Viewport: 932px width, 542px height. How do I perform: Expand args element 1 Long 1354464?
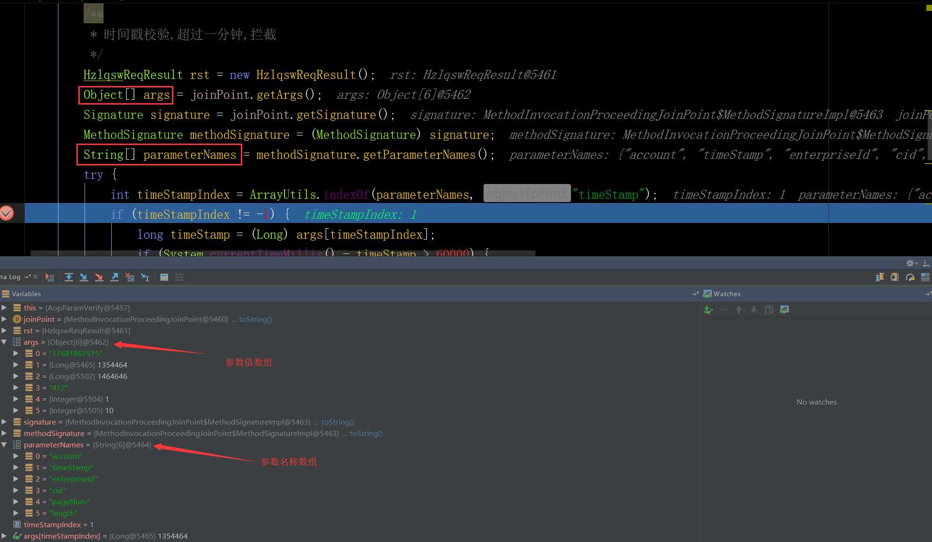16,365
